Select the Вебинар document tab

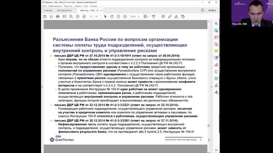[90, 10]
